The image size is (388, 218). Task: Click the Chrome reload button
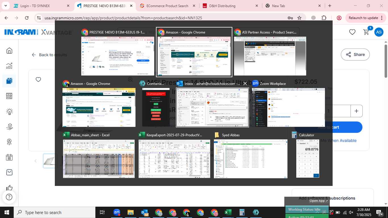pos(27,18)
